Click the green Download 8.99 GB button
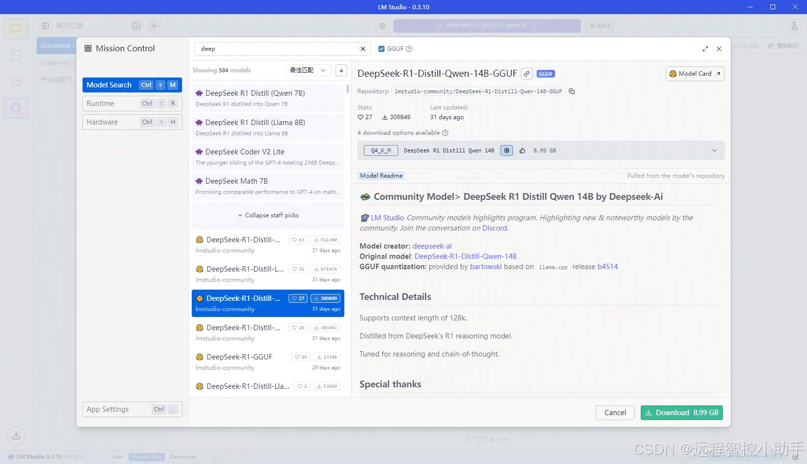Screen dimensions: 807x464 (x=682, y=413)
